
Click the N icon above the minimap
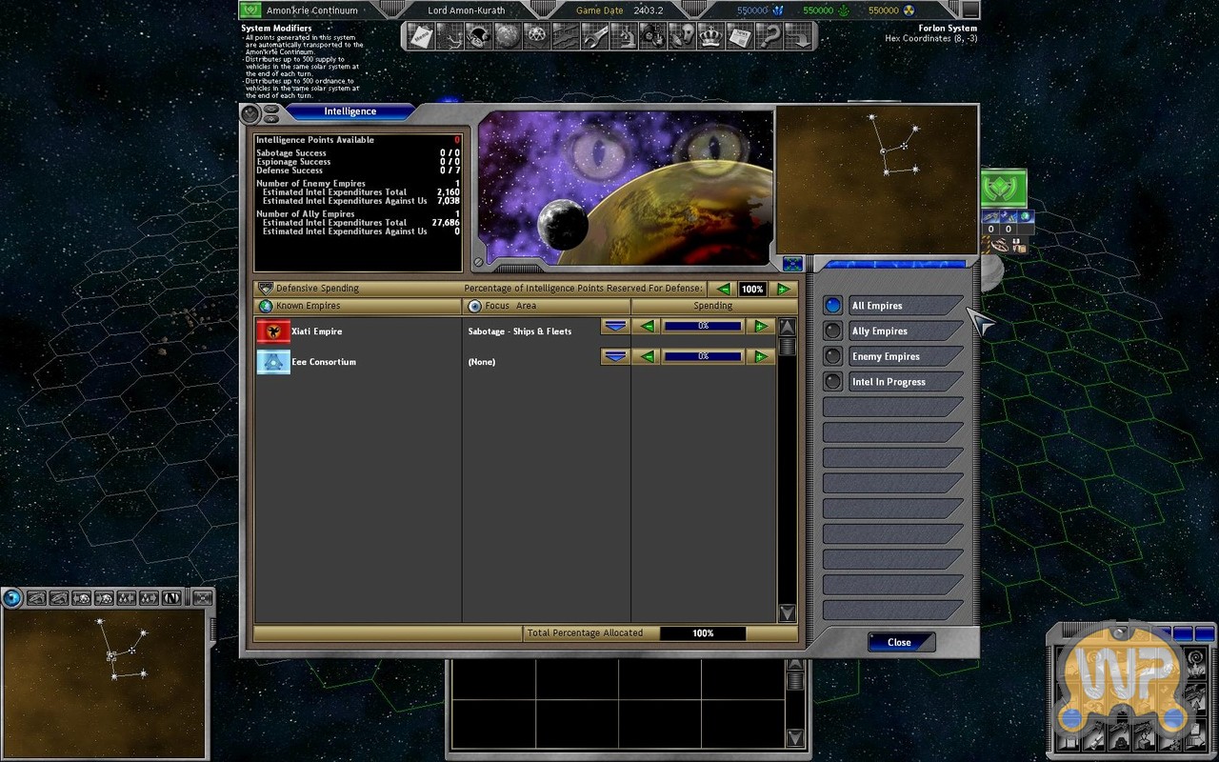pos(171,598)
